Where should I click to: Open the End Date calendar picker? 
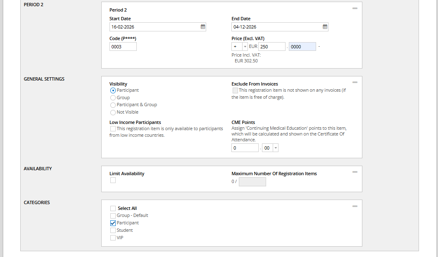[325, 27]
